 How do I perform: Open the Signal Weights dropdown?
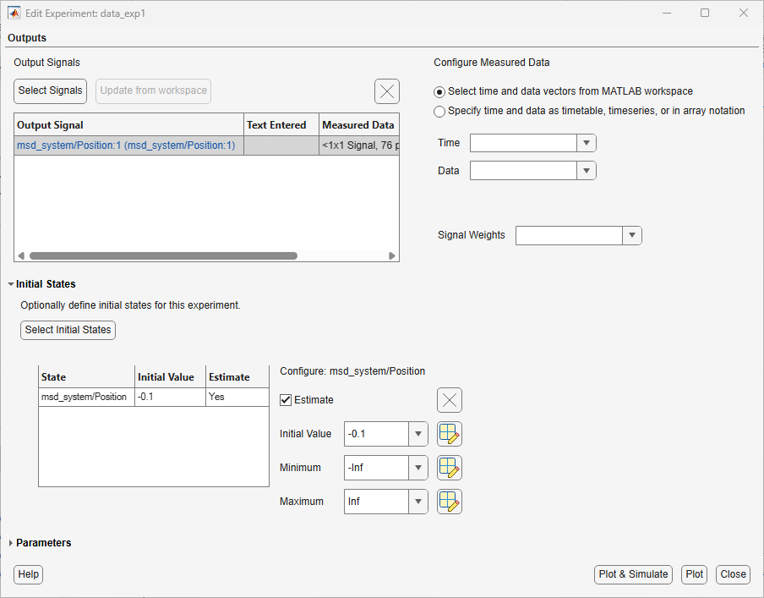632,235
